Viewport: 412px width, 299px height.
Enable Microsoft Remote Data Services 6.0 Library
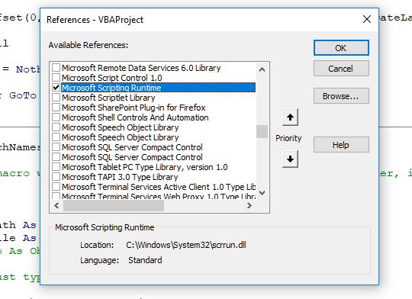pos(56,68)
